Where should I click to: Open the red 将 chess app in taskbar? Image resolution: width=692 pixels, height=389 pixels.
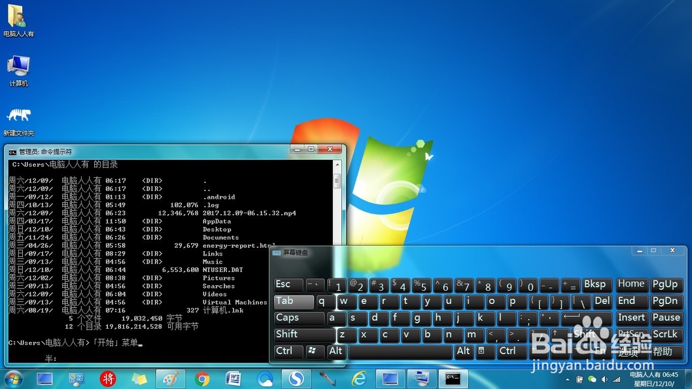pos(108,379)
